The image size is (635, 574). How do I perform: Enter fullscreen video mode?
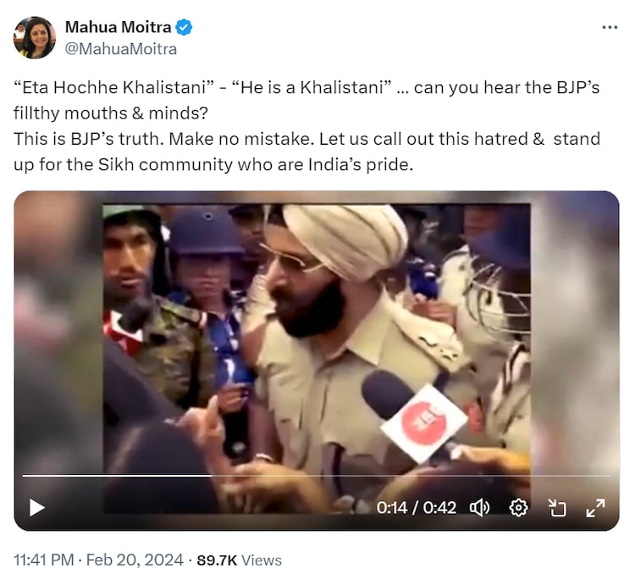pyautogui.click(x=595, y=507)
